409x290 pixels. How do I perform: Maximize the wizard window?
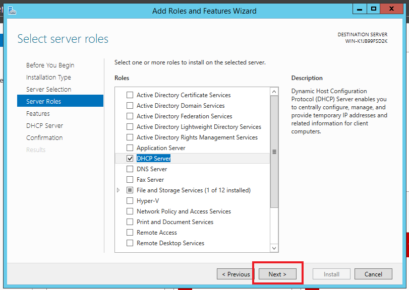click(373, 9)
